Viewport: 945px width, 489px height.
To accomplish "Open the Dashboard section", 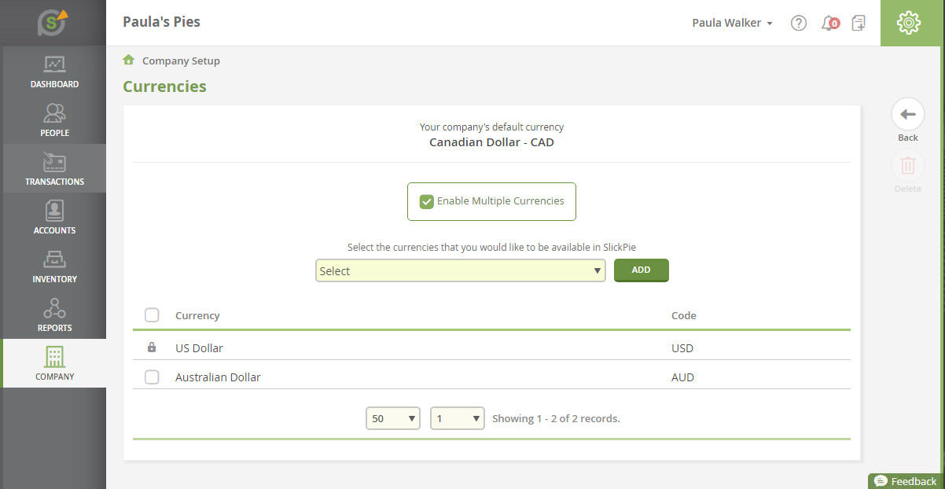I will pos(54,71).
